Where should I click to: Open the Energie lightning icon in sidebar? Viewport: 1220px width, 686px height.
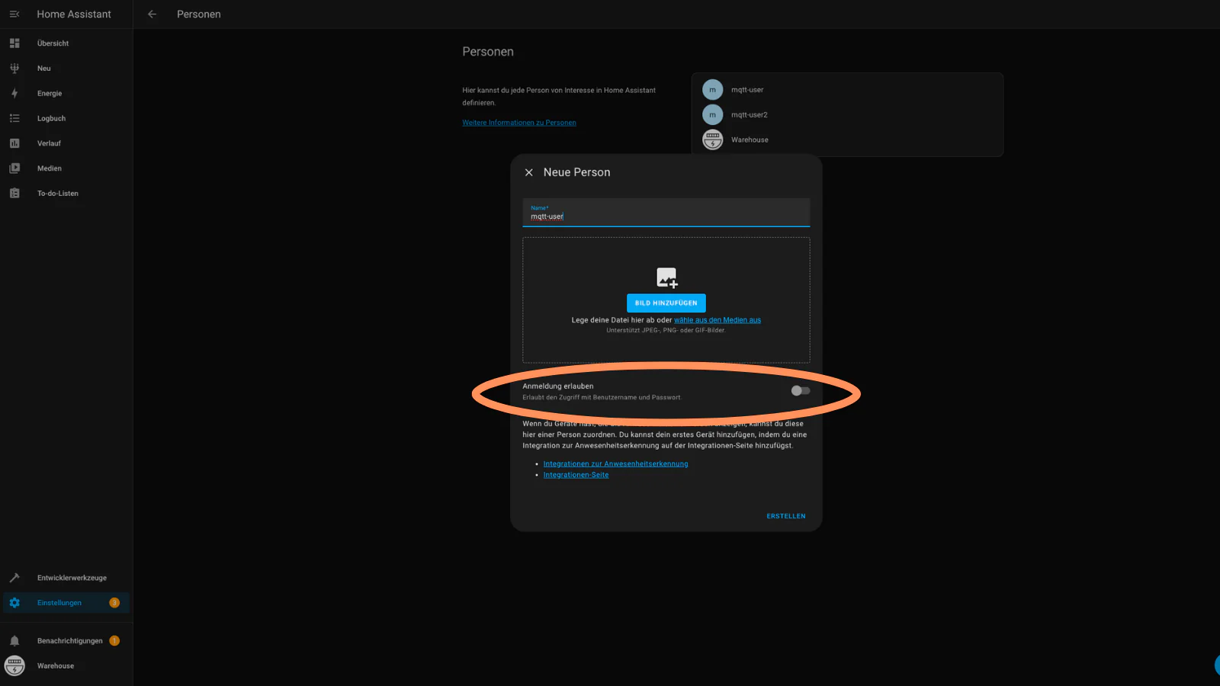(14, 94)
